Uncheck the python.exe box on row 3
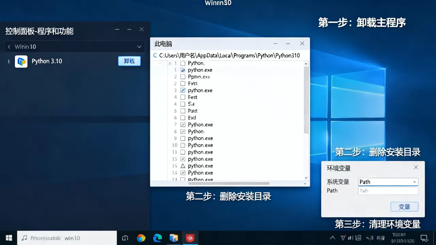Image resolution: width=436 pixels, height=245 pixels. 183,90
